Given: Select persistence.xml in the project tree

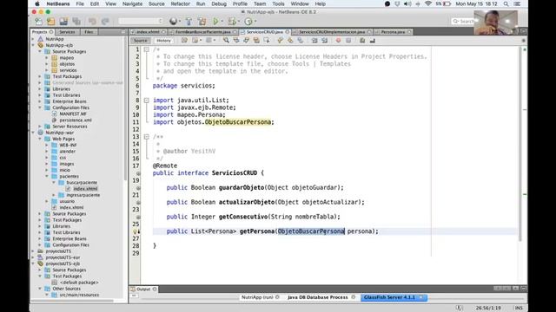Looking at the screenshot, I should 76,120.
